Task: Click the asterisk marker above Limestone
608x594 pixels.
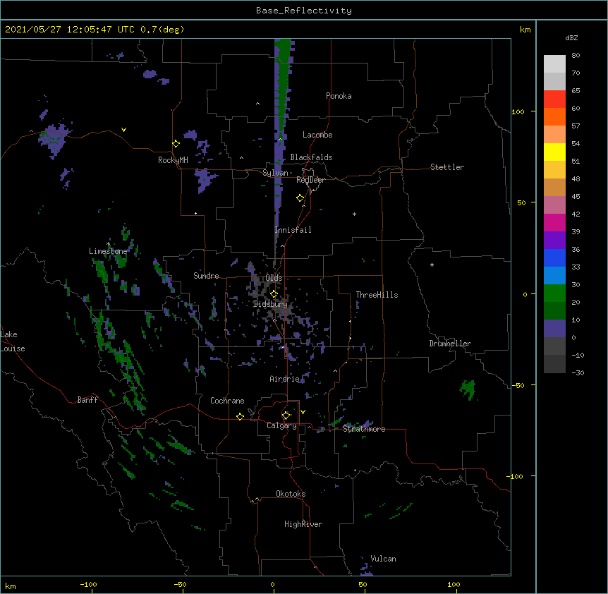Action: 108,244
